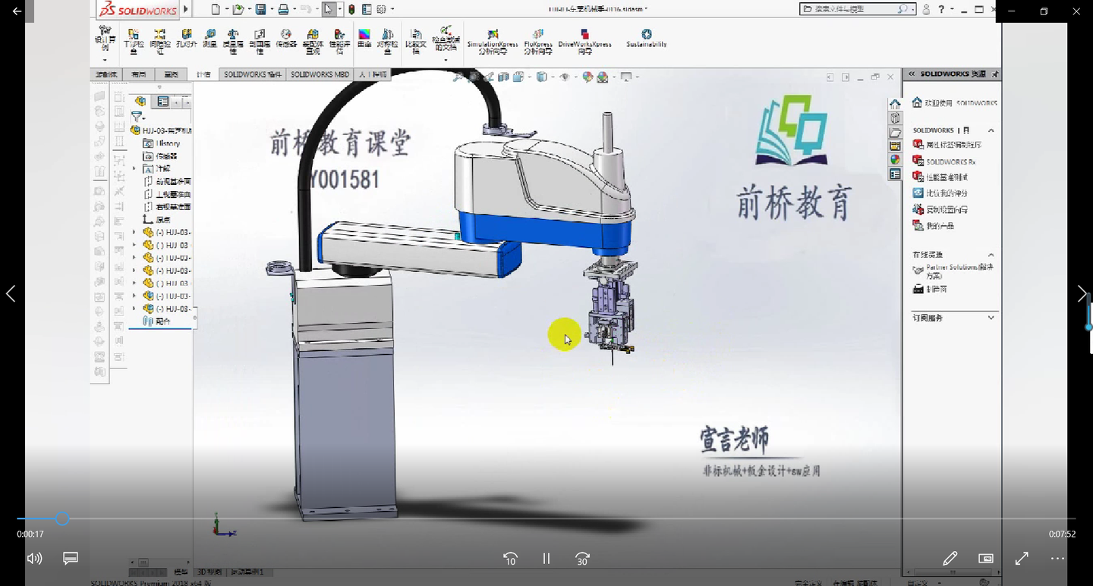Click the Save icon in SolidWorks toolbar
1093x586 pixels.
click(260, 9)
